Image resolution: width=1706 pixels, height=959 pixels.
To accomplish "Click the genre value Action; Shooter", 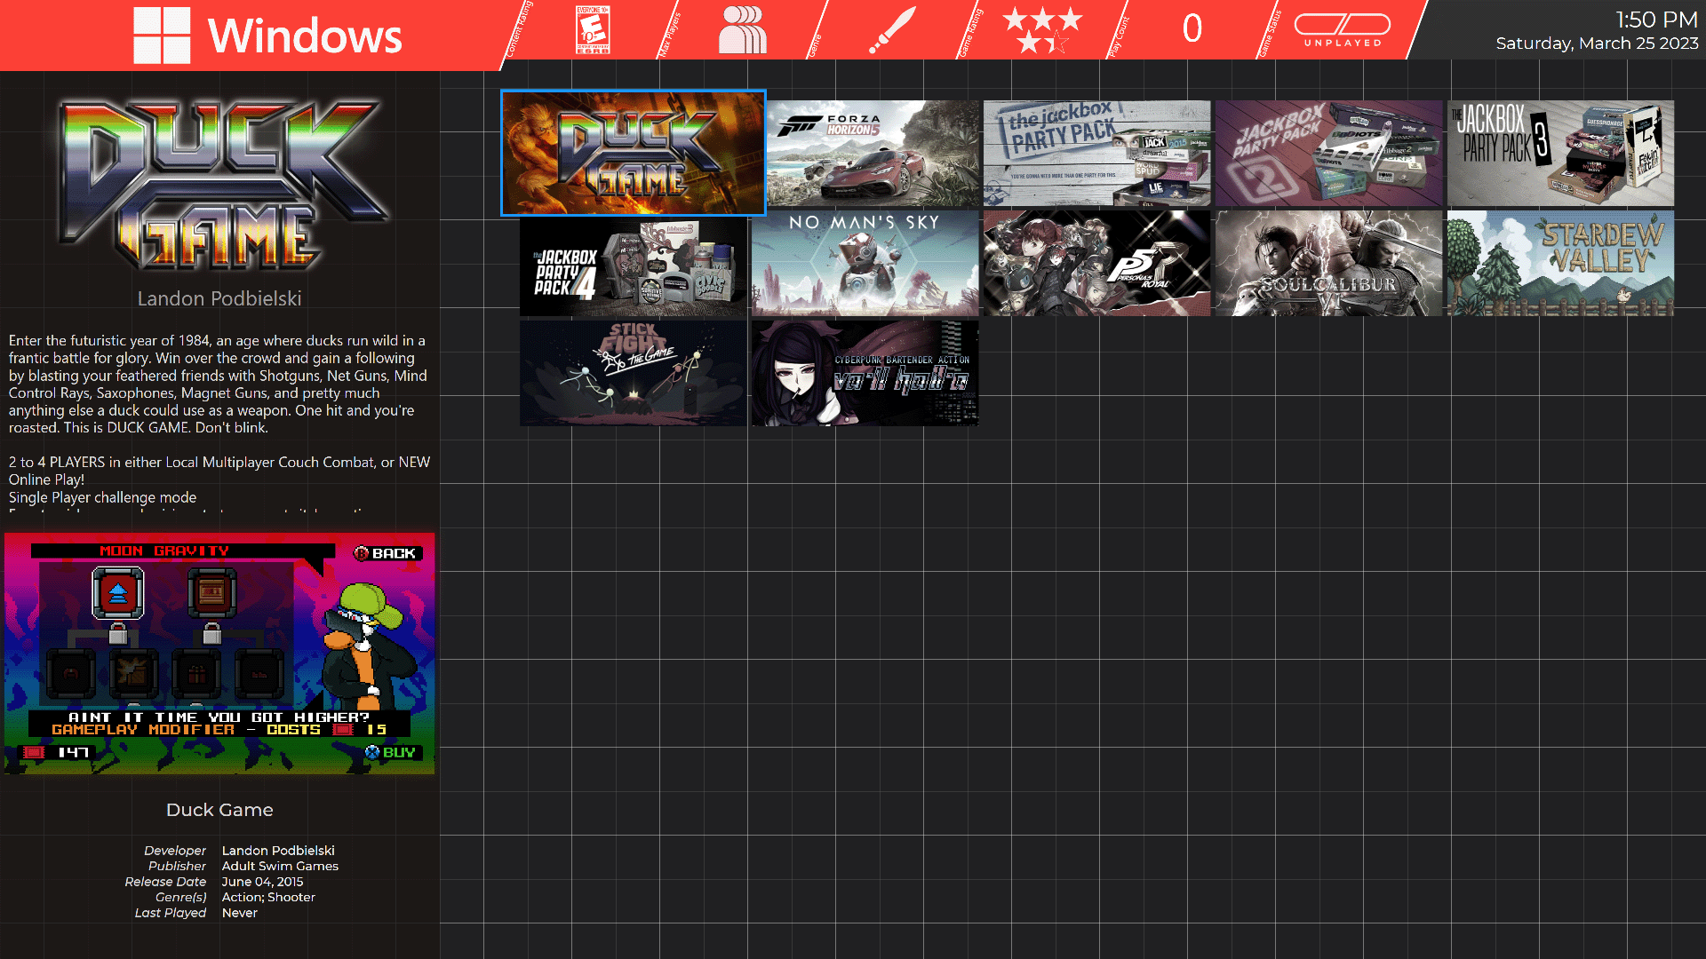I will point(268,897).
